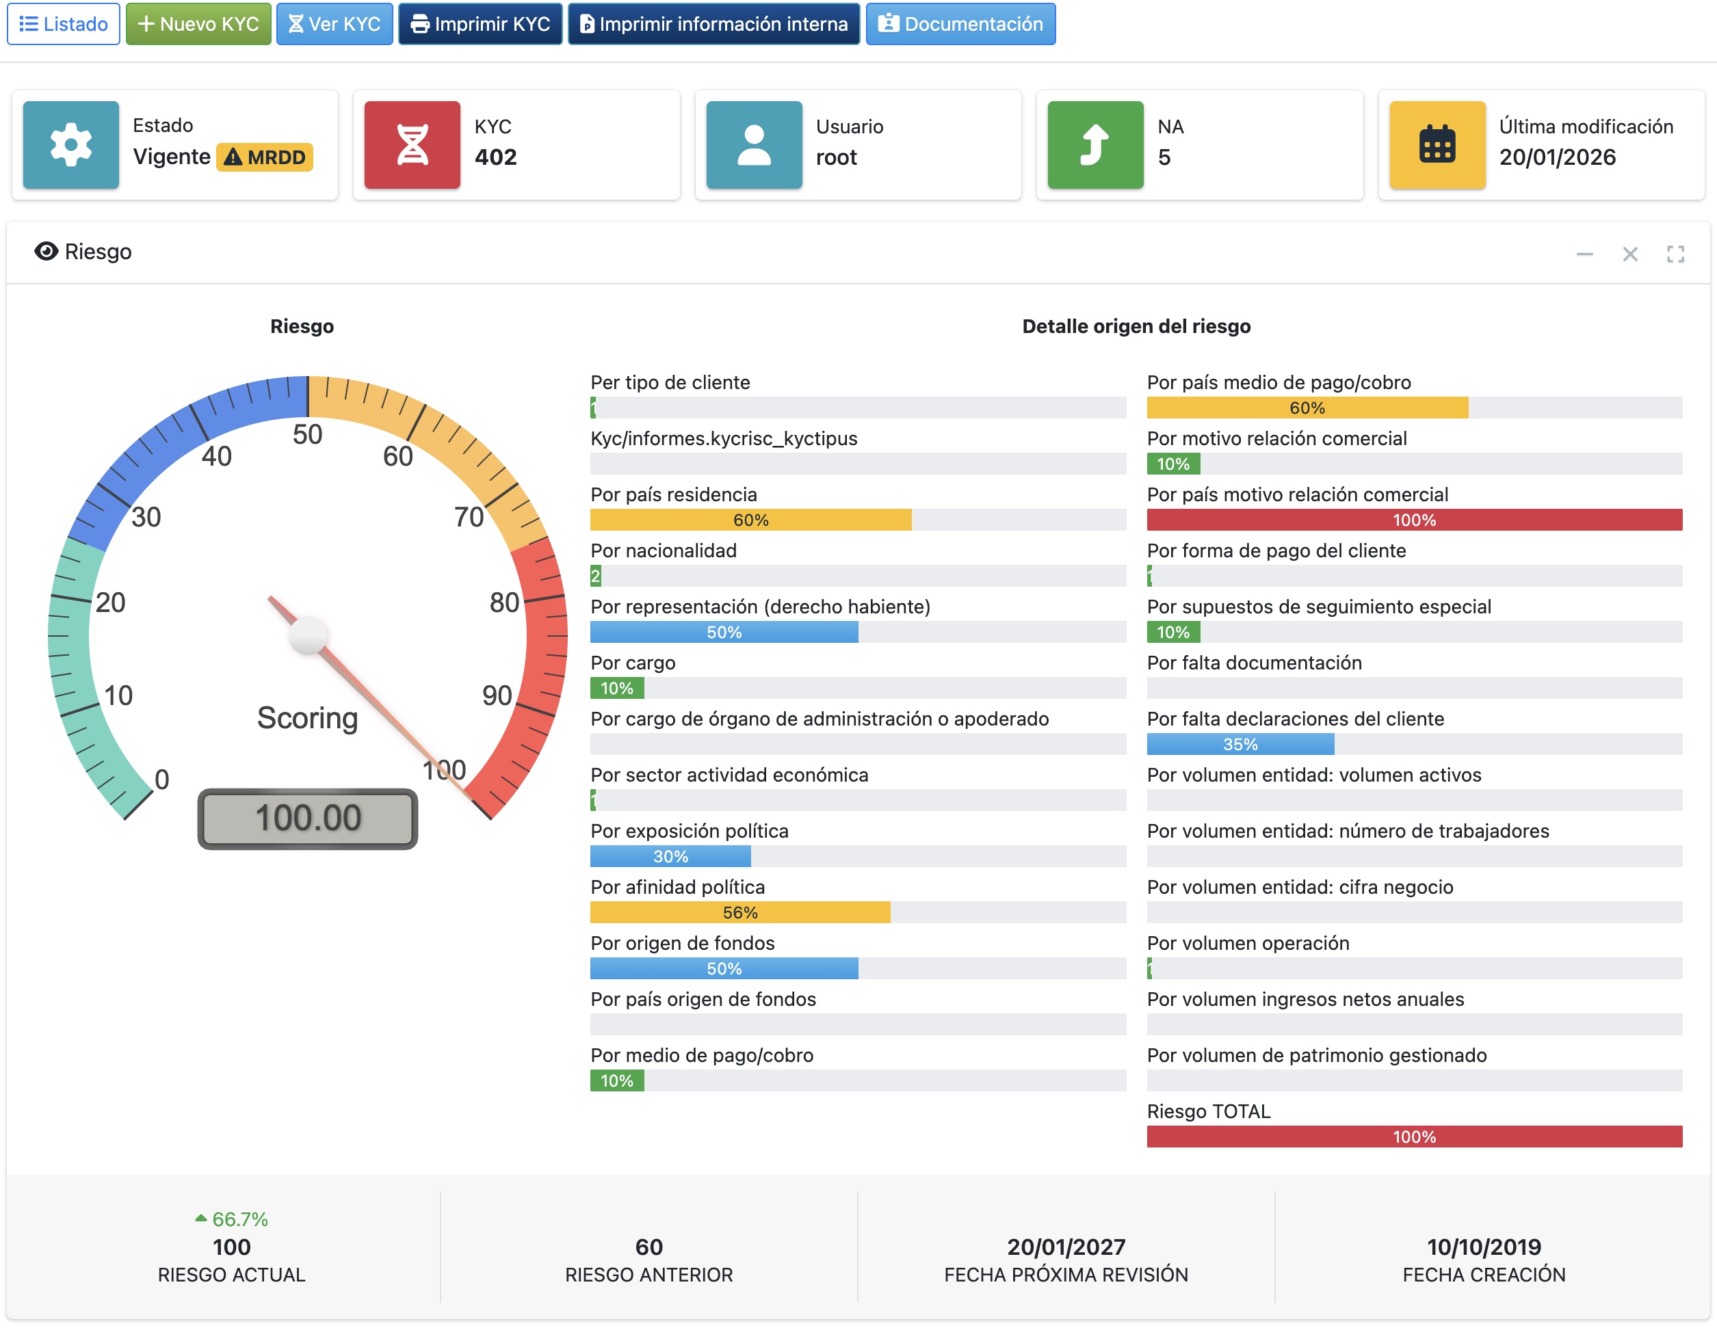
Task: Click the 10% Por motivo relación comercial bar
Action: point(1174,464)
